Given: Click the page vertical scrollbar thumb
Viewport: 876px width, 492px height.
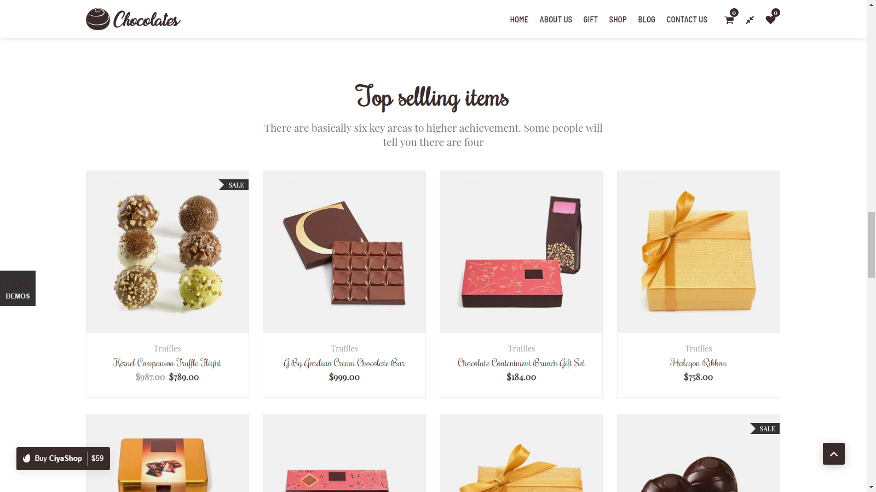Looking at the screenshot, I should point(871,245).
